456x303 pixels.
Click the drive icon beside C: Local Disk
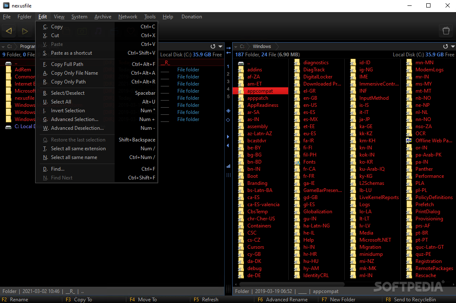point(8,127)
